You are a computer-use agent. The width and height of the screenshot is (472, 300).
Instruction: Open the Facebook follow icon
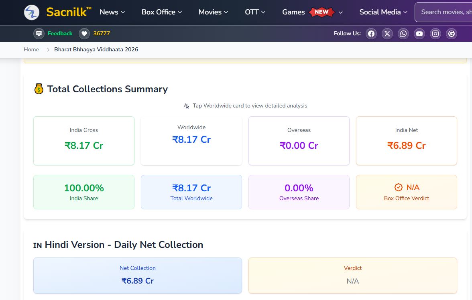(371, 33)
